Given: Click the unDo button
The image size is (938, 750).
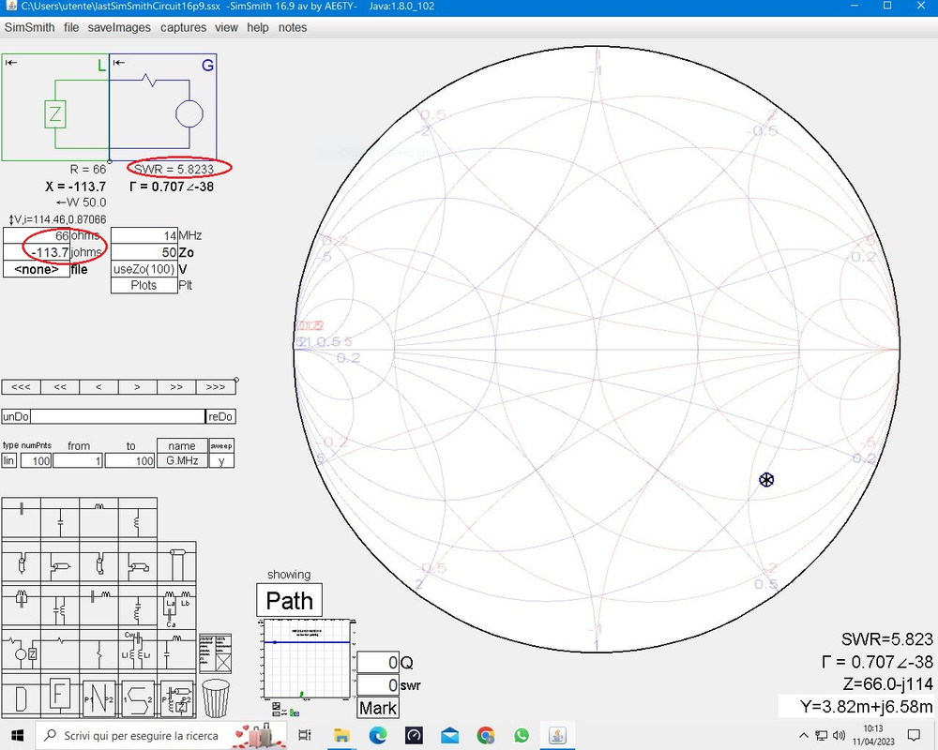Looking at the screenshot, I should (x=16, y=416).
